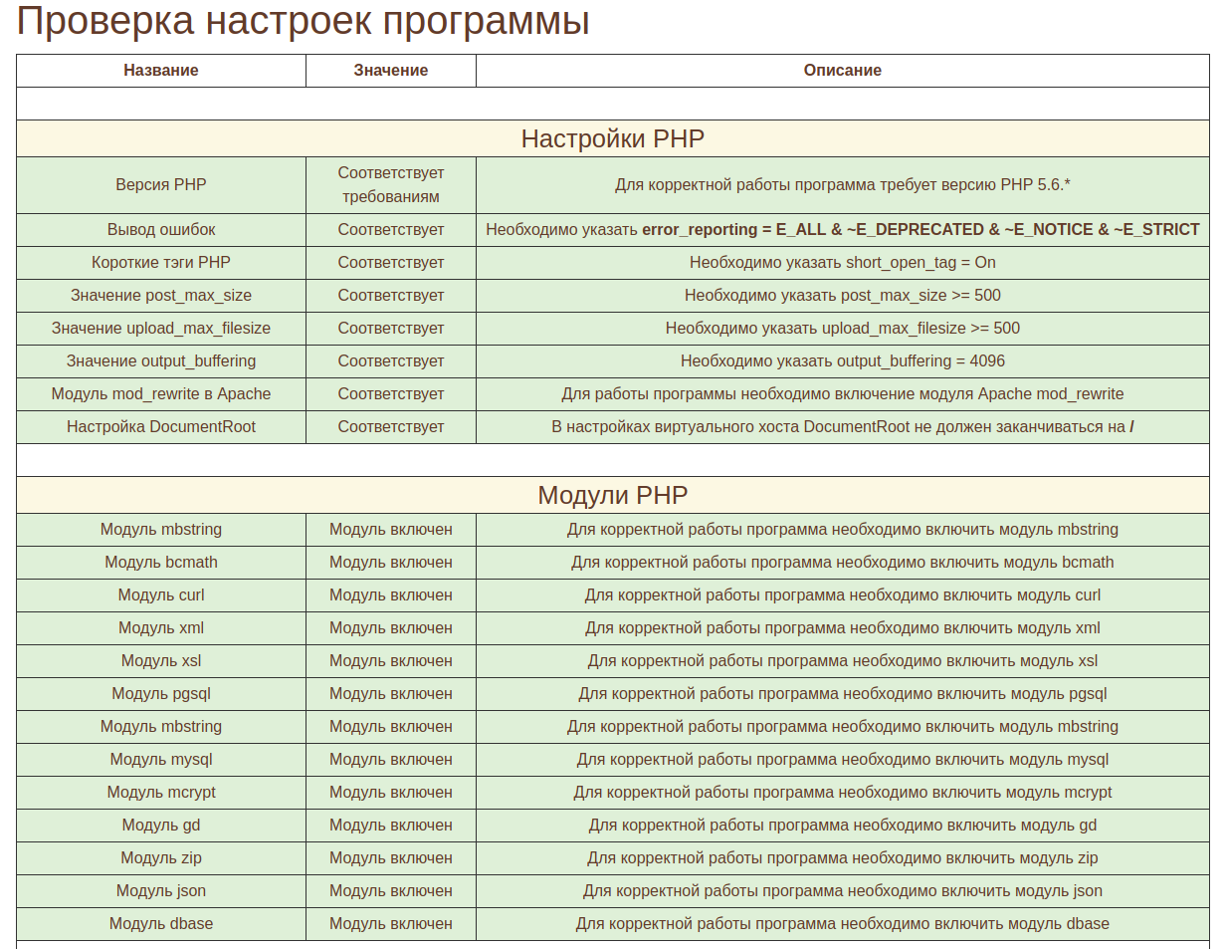Click the 'Значение post_max_size' cell
Screen dimensions: 1226x949
tap(161, 296)
